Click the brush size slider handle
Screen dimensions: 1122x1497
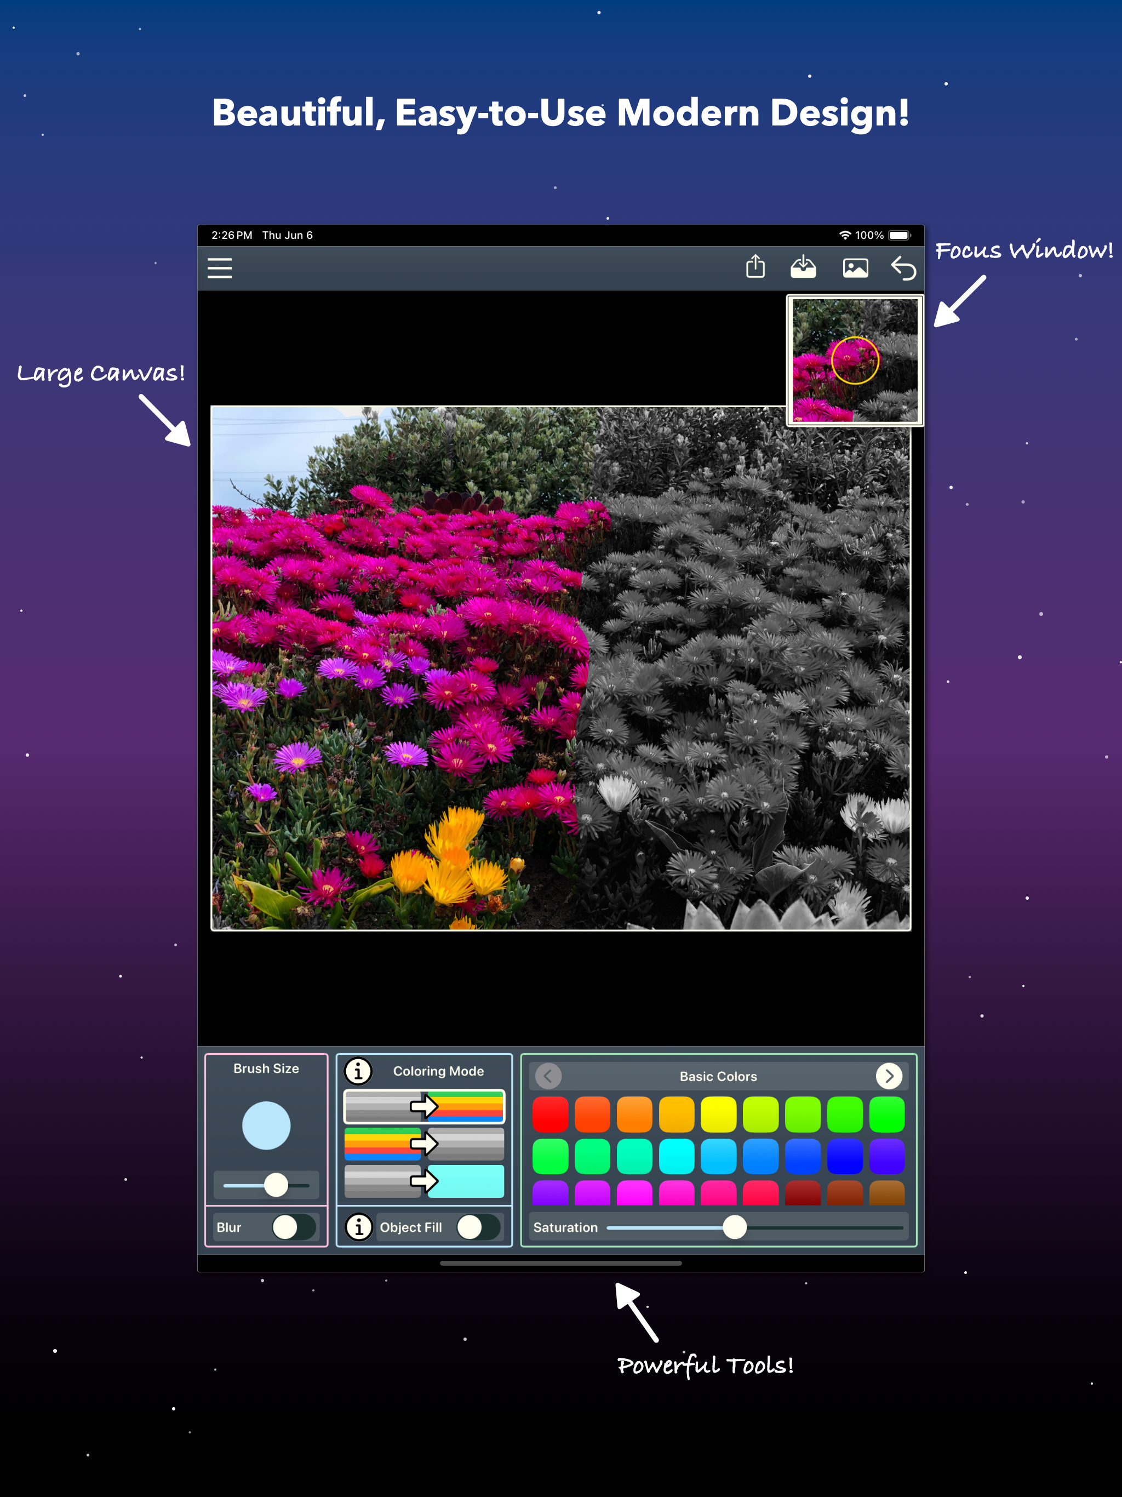(x=277, y=1185)
